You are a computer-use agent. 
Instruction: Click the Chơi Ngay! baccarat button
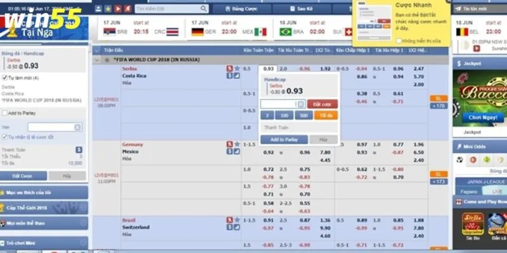pos(483,118)
